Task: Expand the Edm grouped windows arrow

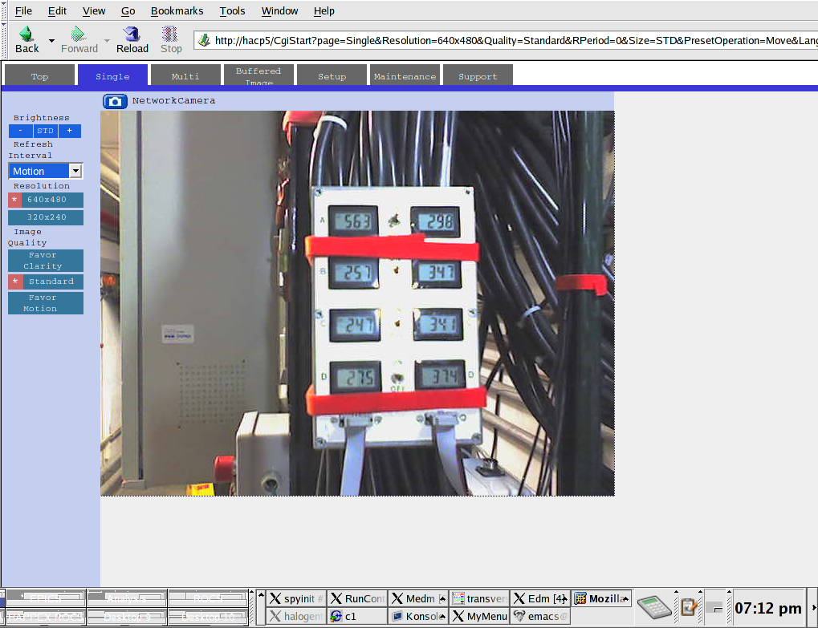Action: [x=565, y=599]
